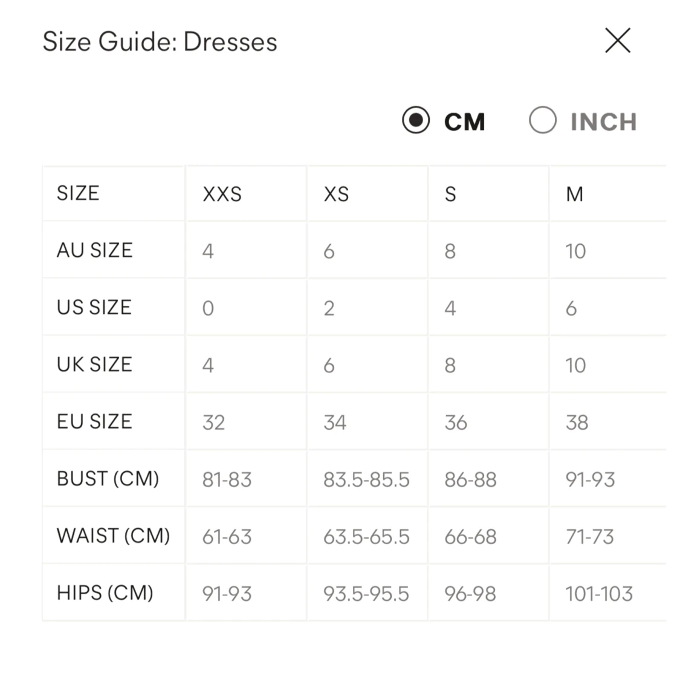Click the INCH unit label text
The image size is (680, 680).
point(603,121)
